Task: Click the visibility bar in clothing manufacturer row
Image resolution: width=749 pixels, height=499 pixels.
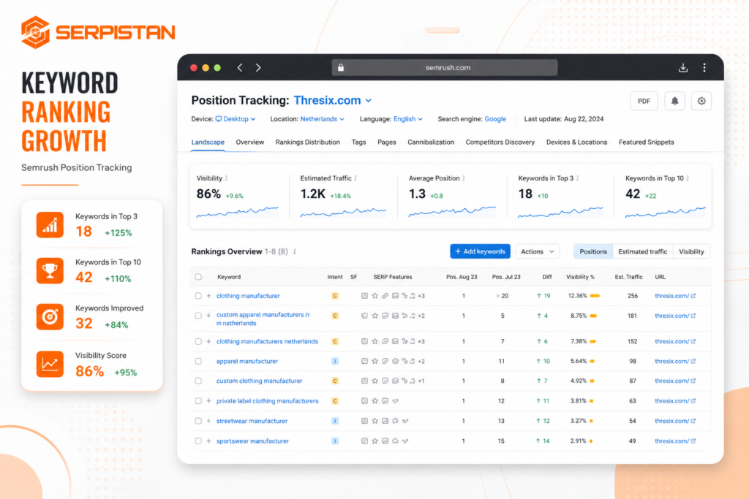Action: point(595,296)
